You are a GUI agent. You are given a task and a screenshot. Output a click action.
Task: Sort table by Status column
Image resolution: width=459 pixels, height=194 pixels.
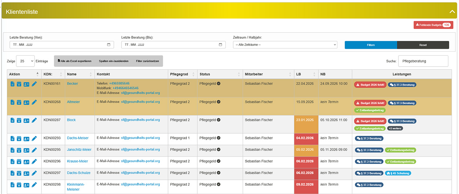point(220,74)
